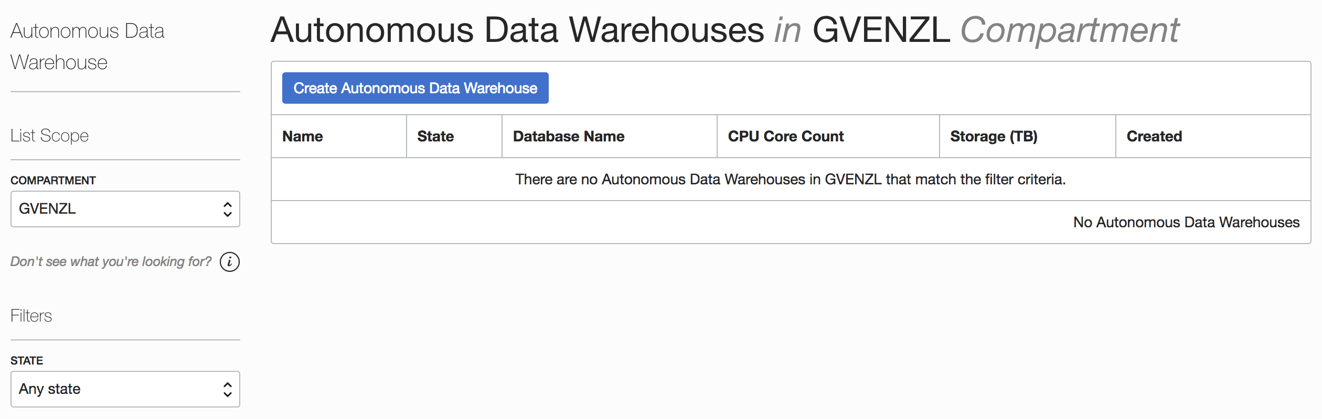Screen dimensions: 1322x419
Task: Click the Any state dropdown arrows
Action: click(x=227, y=389)
